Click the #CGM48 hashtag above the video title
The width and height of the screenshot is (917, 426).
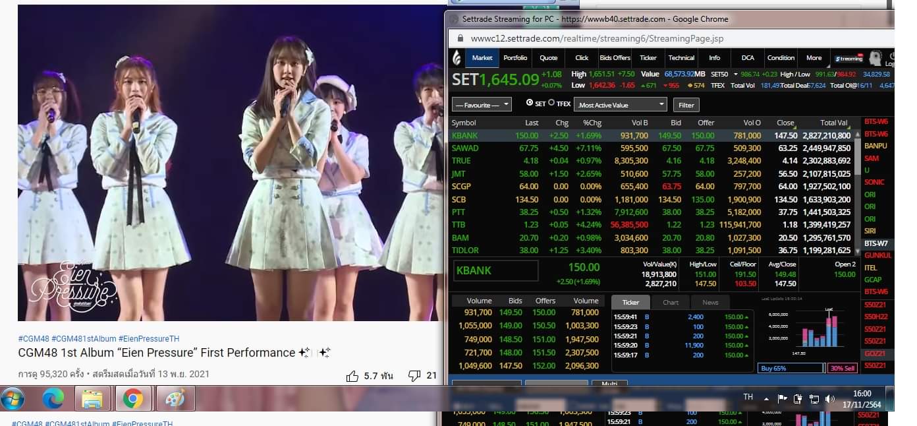(x=34, y=338)
